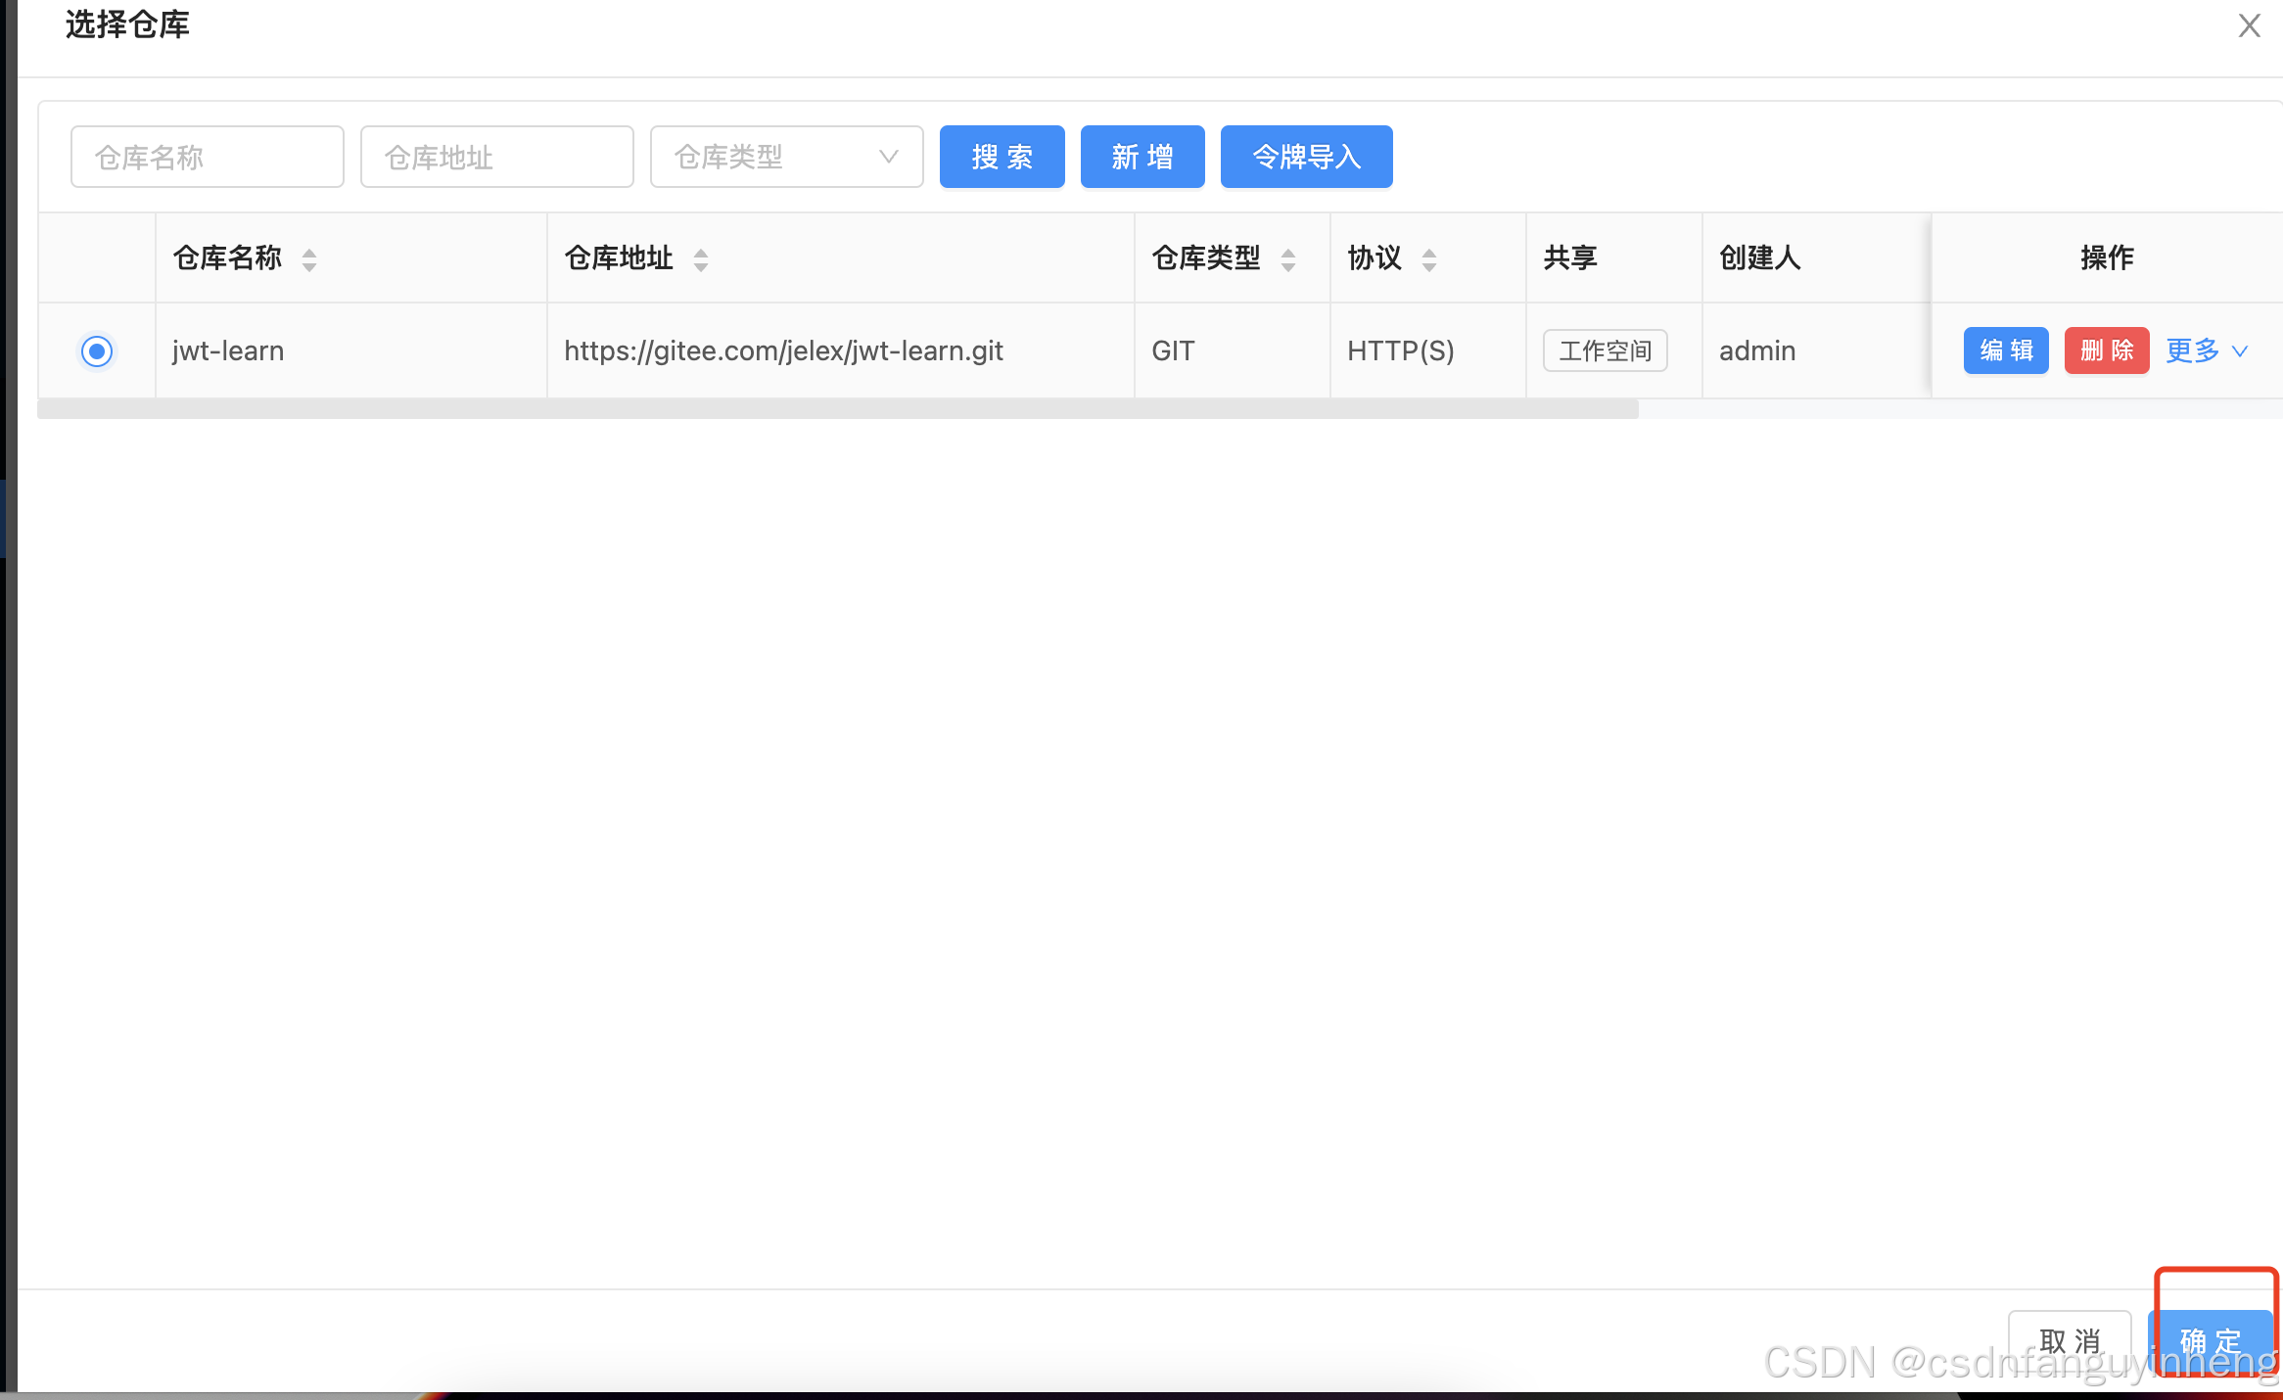Toggle sort icon on 仓库类型 column

tap(1288, 259)
